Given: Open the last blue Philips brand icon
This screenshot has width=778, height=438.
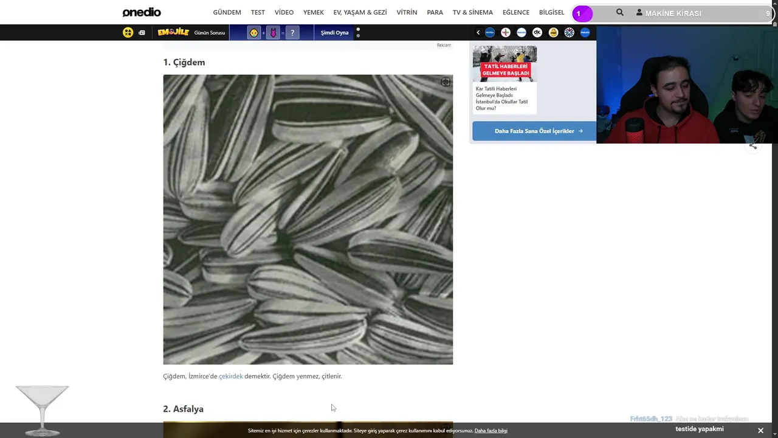Looking at the screenshot, I should [585, 32].
